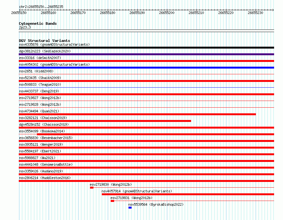283x220 pixels.
Task: Click nsv5988827 Wu2021 label
Action: [37, 158]
